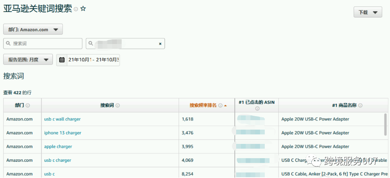Click info icon next to 亚马逊关键词搜索 title
390x178 pixels.
[x=76, y=9]
